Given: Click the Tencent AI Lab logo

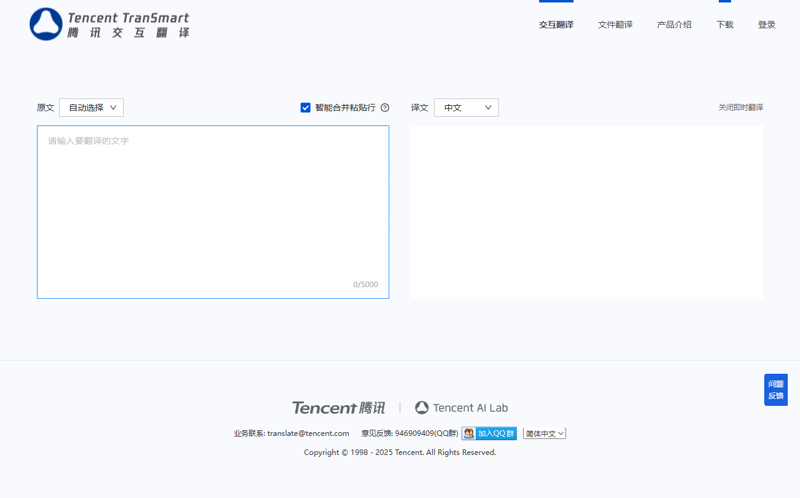Looking at the screenshot, I should (x=462, y=408).
